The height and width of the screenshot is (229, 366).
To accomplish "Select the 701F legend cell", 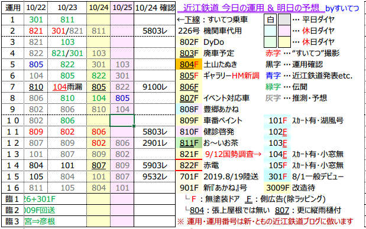I will [x=189, y=176].
